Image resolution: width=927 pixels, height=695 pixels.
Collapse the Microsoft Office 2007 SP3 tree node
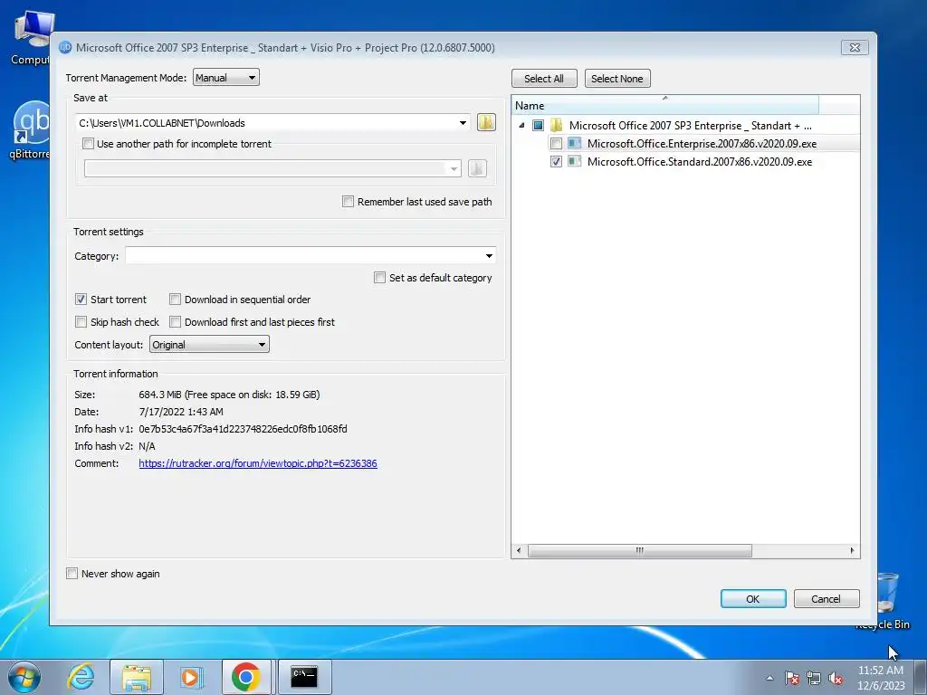521,125
